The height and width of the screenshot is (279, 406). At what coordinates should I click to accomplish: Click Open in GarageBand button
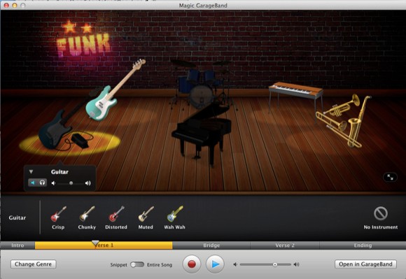[365, 264]
